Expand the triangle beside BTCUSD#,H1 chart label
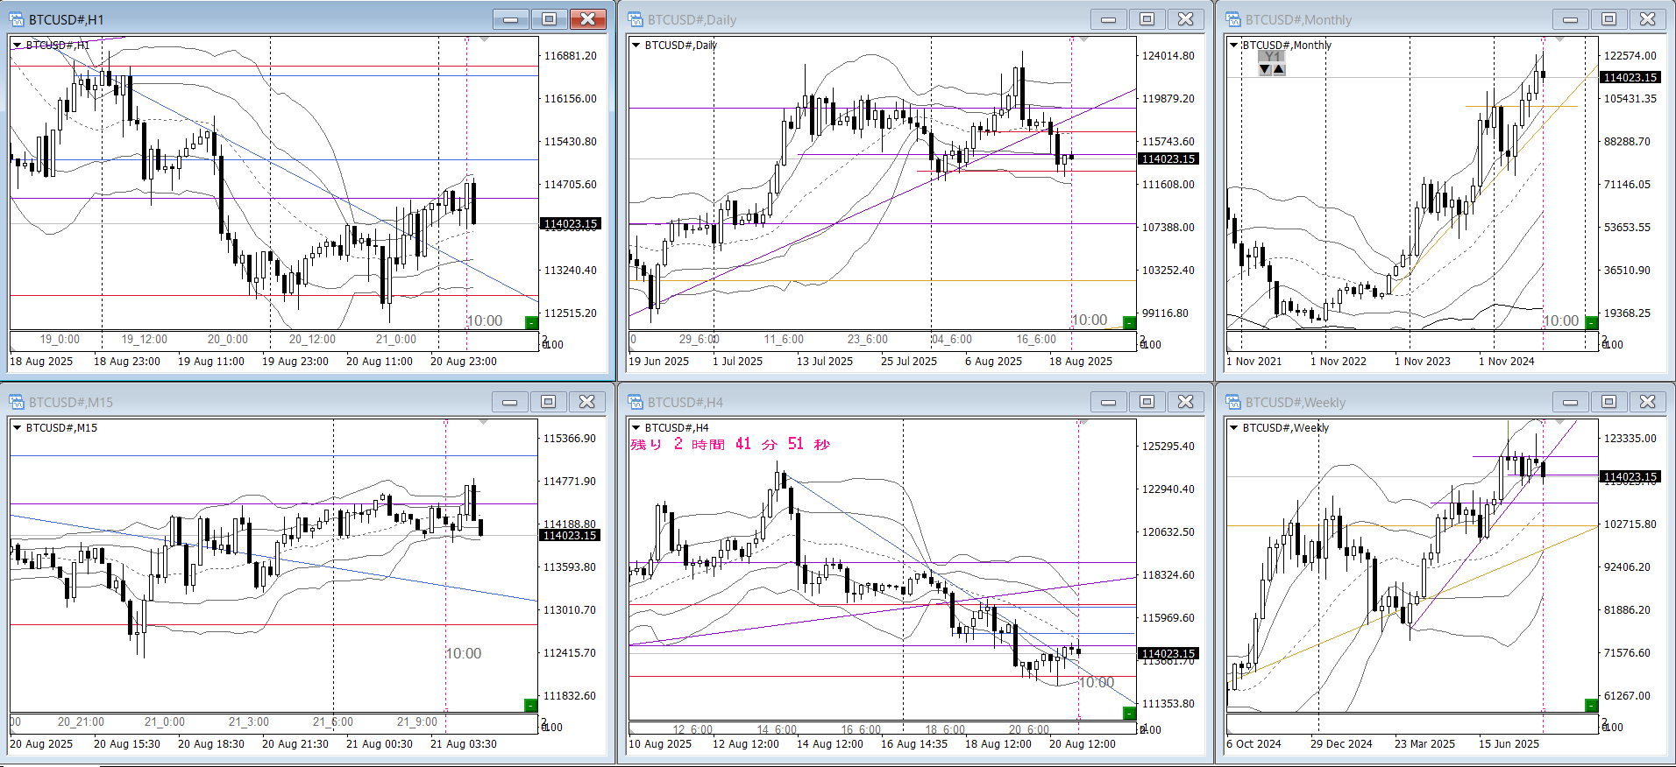The height and width of the screenshot is (767, 1676). point(17,45)
